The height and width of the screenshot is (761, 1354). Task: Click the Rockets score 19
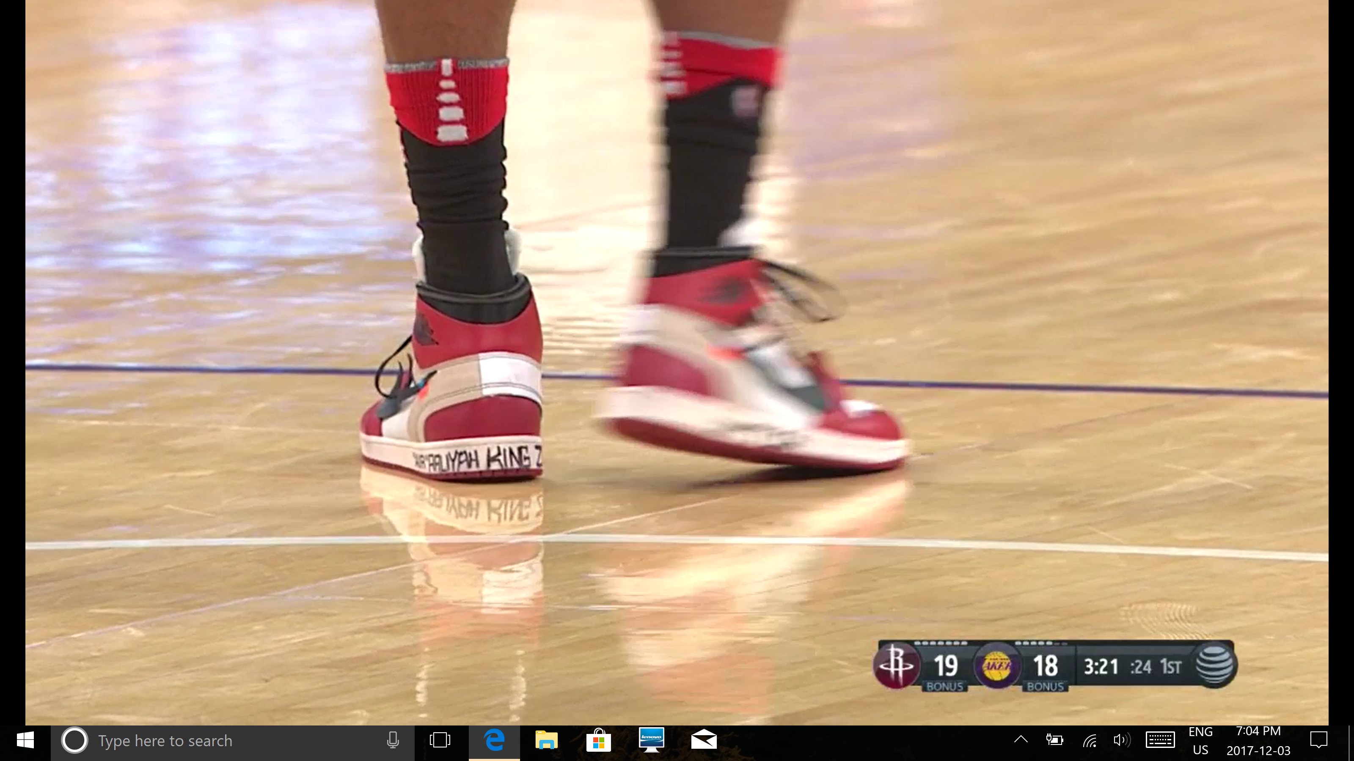click(946, 666)
